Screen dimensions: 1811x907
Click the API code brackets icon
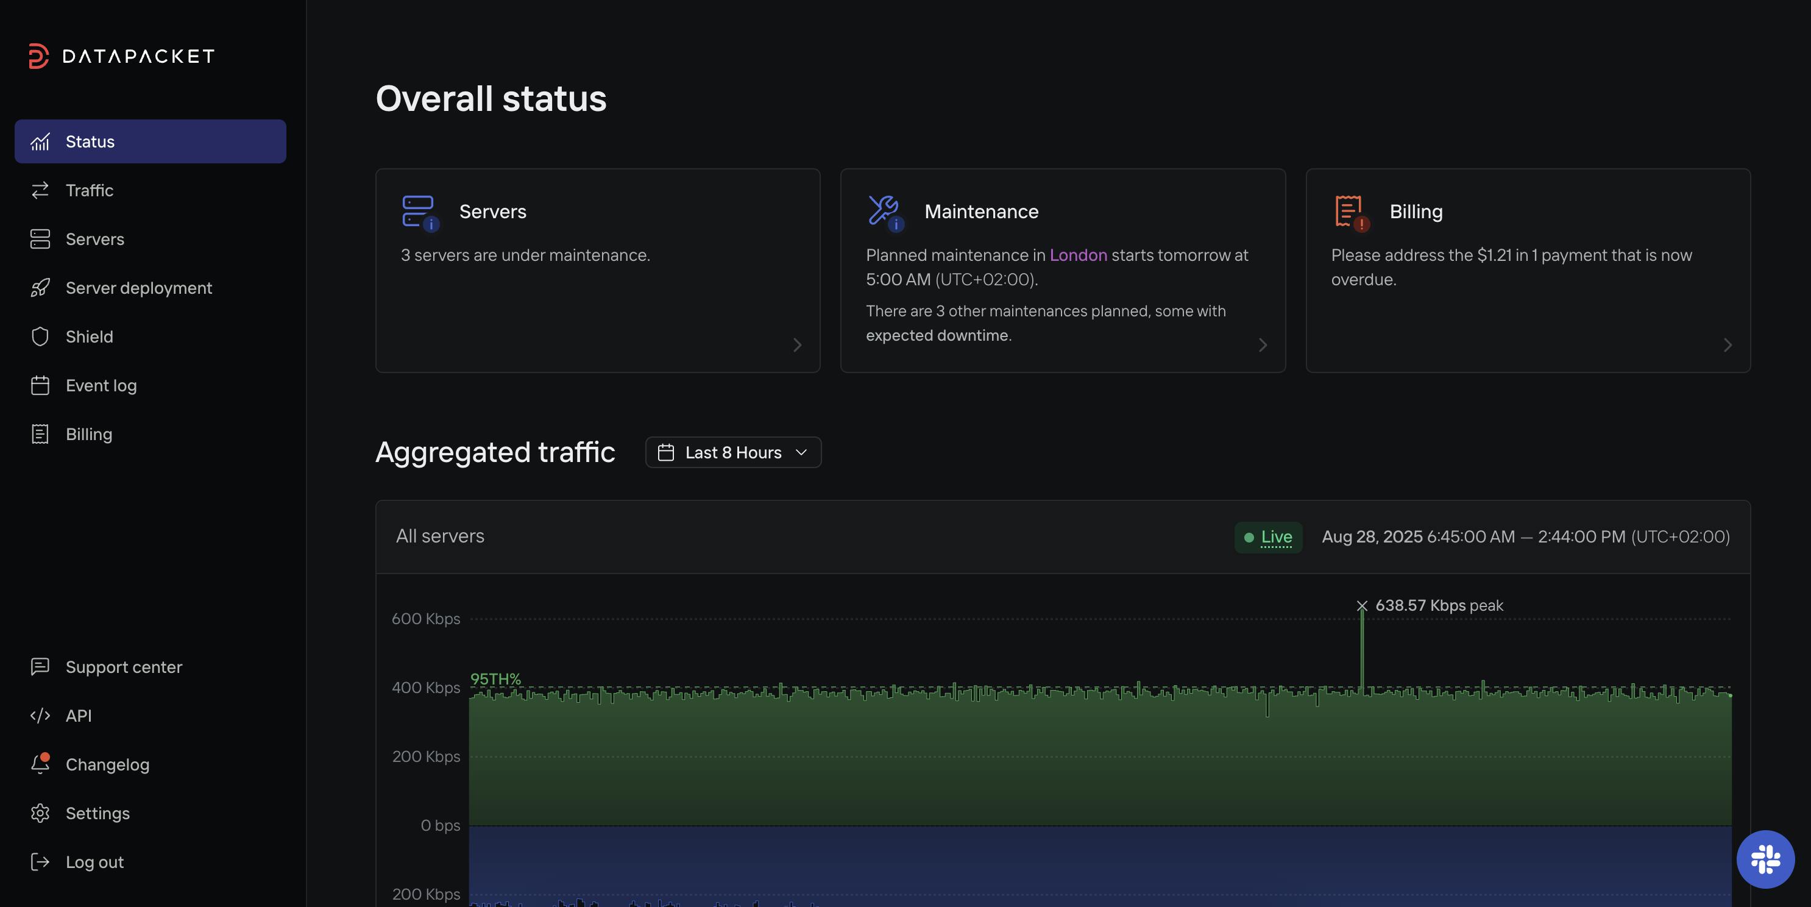pyautogui.click(x=40, y=716)
